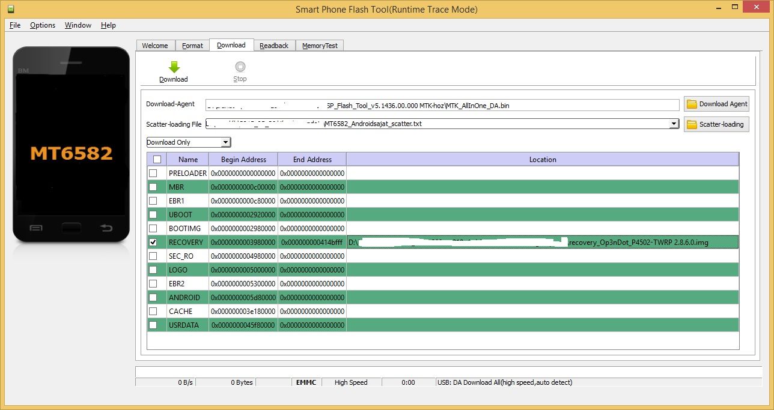Click the BOOTIMG begin address 0x0000000002980000
The height and width of the screenshot is (410, 774).
[x=243, y=228]
